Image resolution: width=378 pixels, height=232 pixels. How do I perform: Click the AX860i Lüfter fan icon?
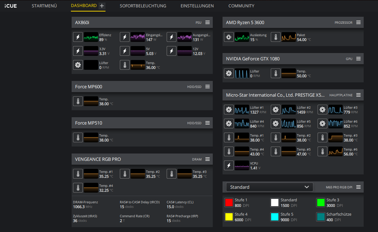tap(78, 65)
